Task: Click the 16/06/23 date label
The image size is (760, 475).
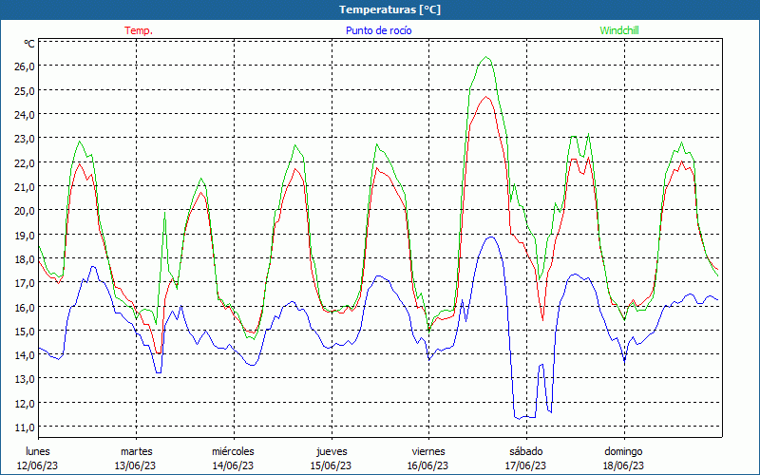Action: 428,465
